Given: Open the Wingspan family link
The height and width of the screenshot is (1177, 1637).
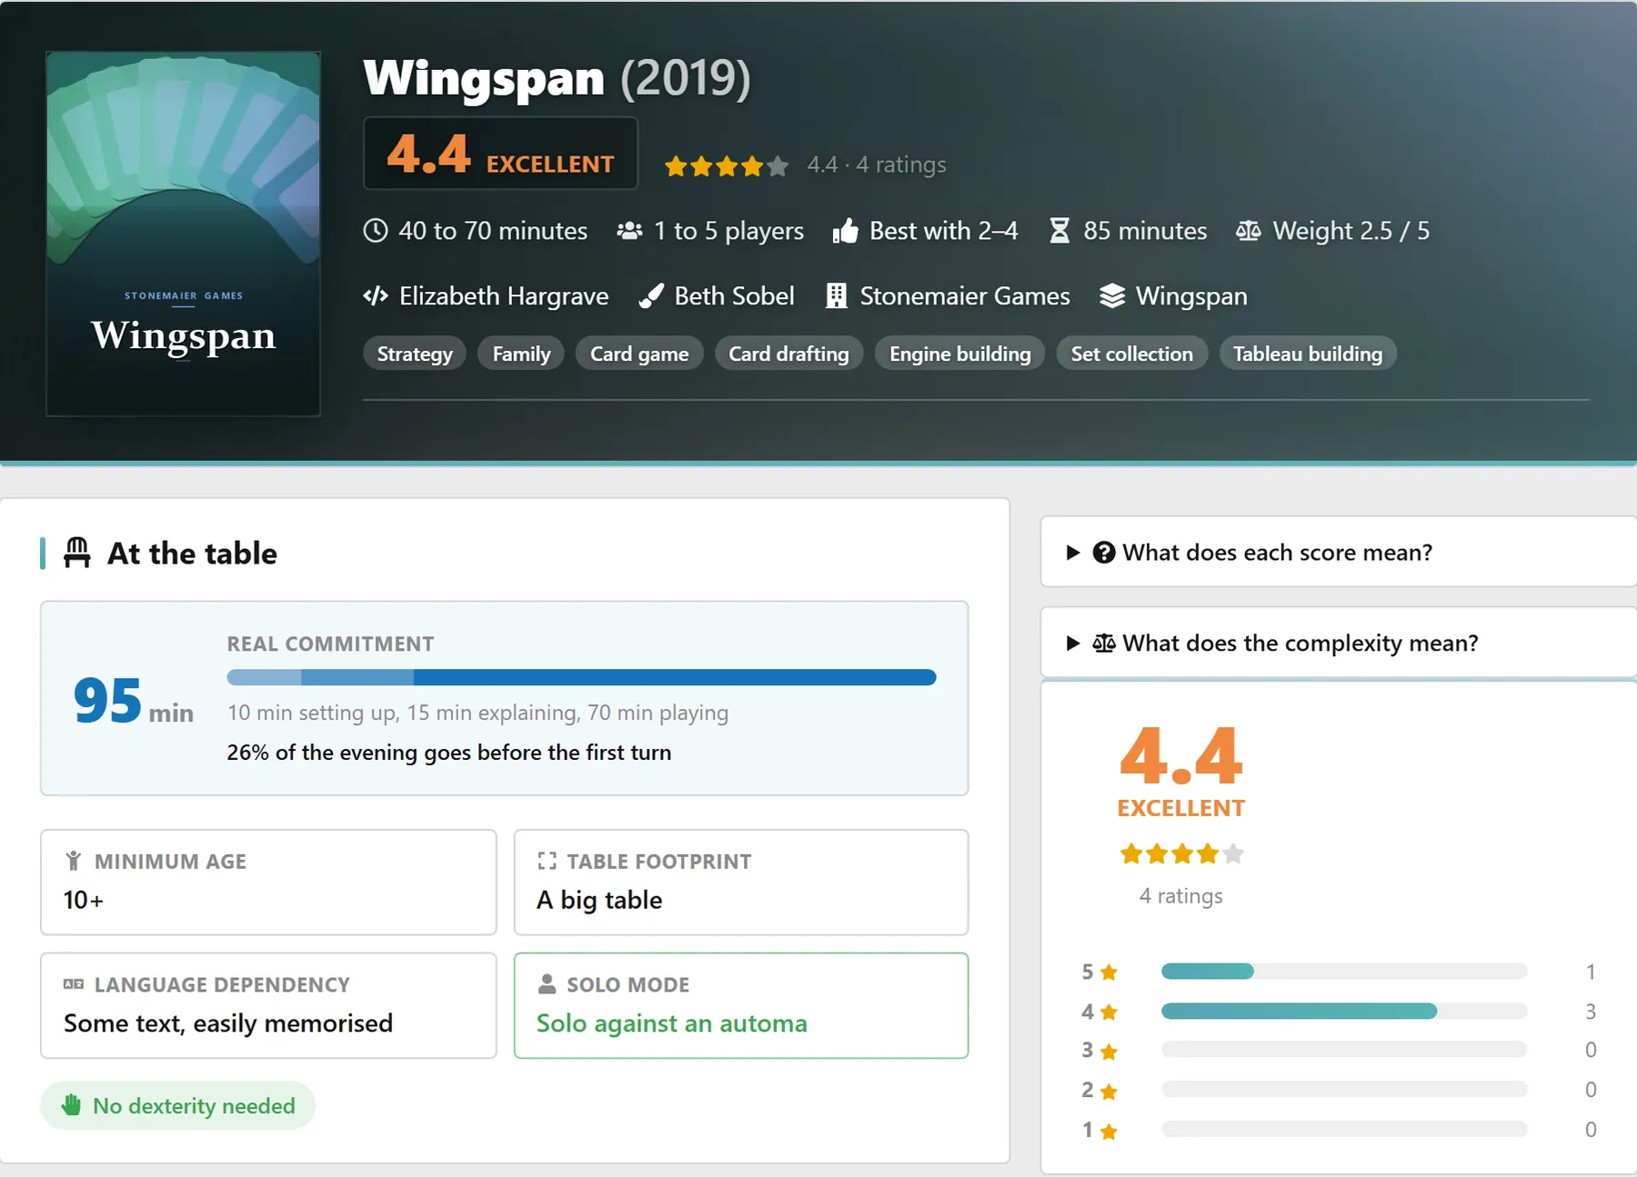Looking at the screenshot, I should coord(1191,296).
